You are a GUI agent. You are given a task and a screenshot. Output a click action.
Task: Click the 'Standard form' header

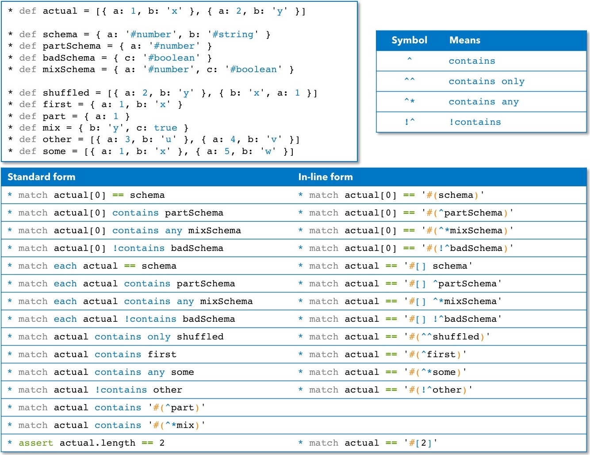(42, 177)
